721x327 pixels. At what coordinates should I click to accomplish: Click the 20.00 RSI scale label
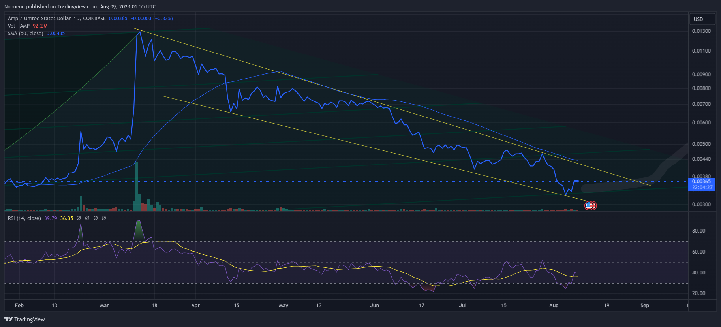coord(698,293)
